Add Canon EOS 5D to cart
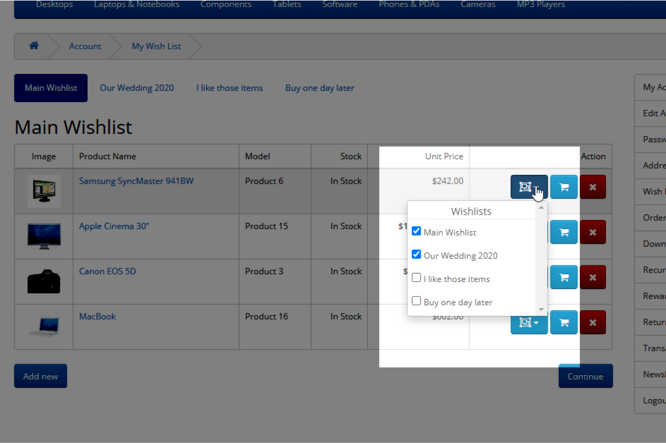Screen dimensions: 666x444 click(x=564, y=277)
